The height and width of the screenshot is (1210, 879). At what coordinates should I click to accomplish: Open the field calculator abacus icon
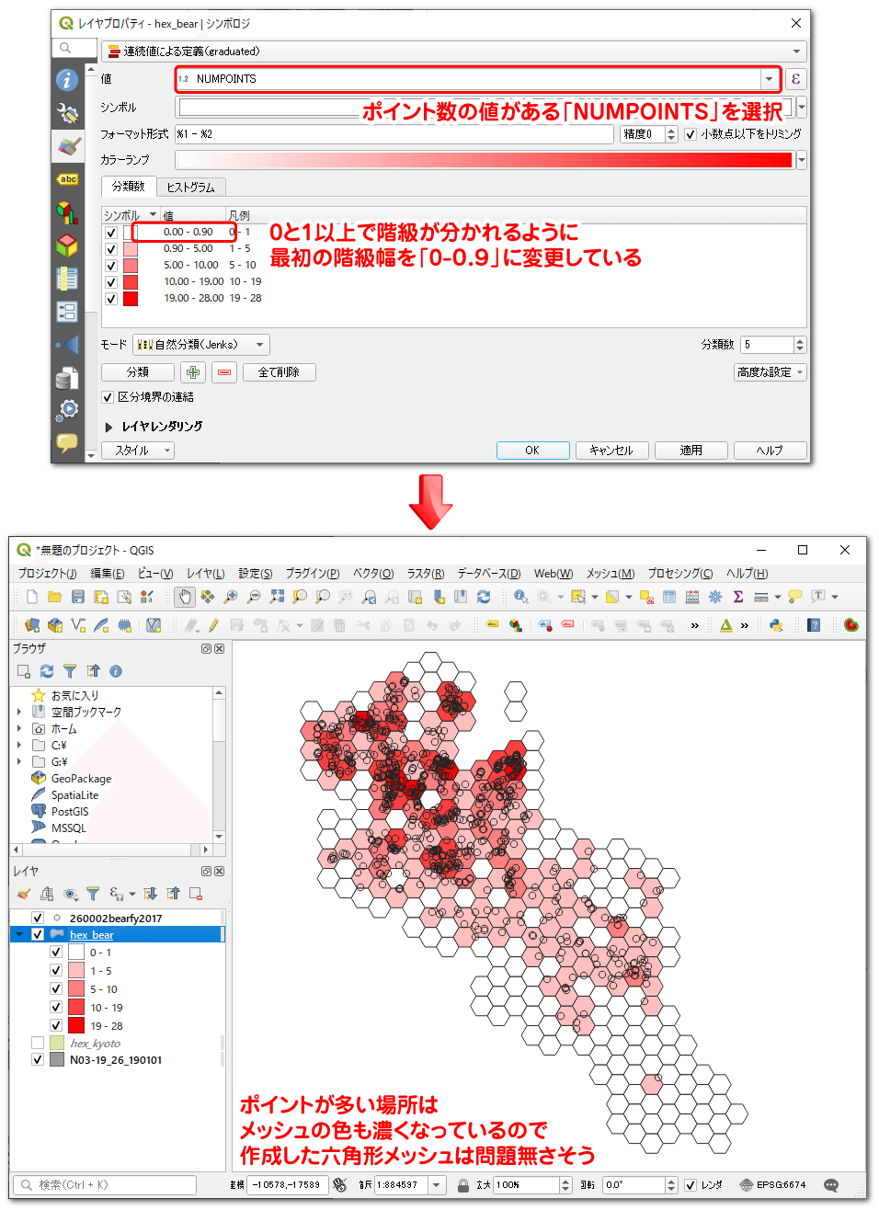tap(692, 597)
